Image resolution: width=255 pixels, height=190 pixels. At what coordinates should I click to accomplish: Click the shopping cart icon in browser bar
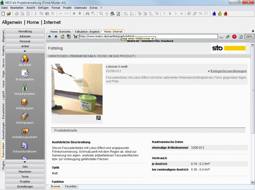point(75,37)
